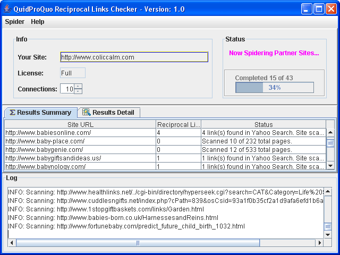Select the babiesonline.com row
This screenshot has height=255, width=340.
point(80,133)
